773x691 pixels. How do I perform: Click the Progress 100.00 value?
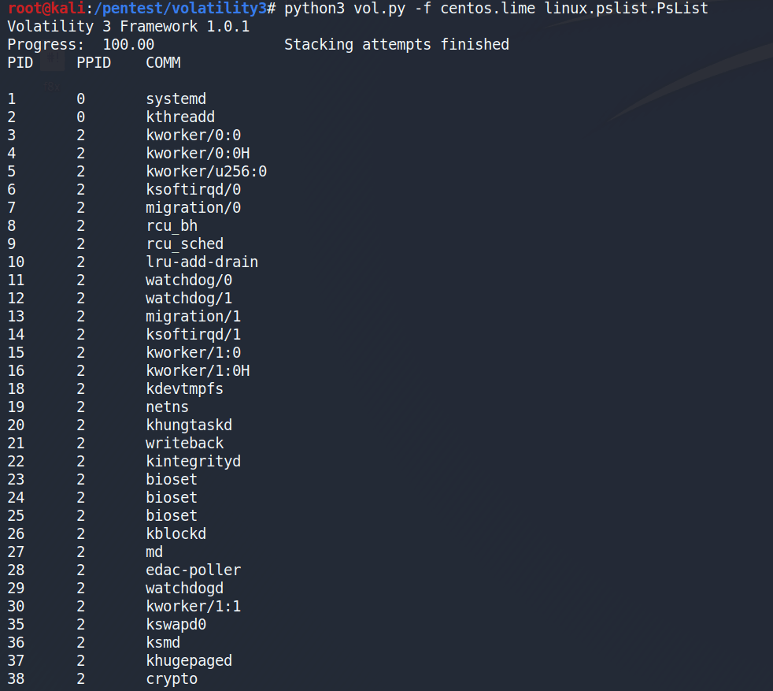tap(128, 44)
